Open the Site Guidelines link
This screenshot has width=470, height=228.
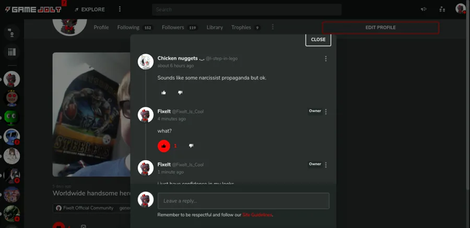257,215
